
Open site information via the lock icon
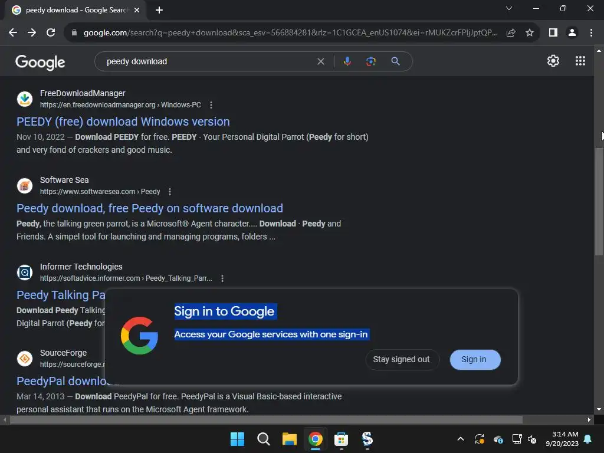(x=74, y=33)
